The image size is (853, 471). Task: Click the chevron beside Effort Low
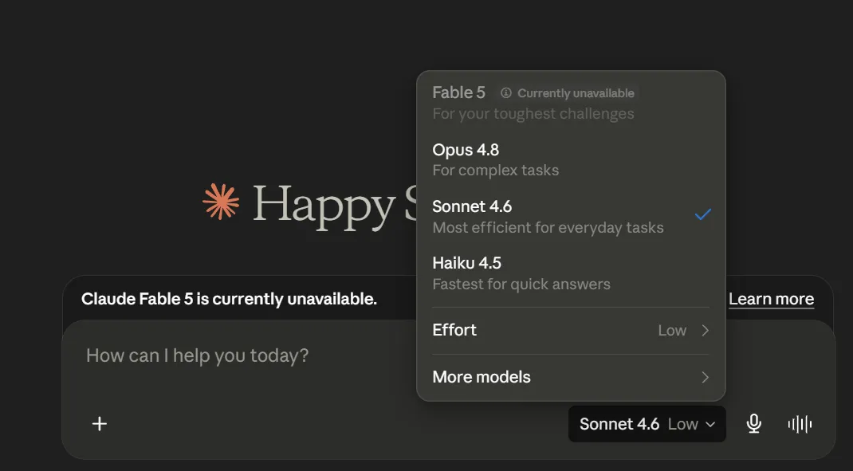tap(705, 330)
